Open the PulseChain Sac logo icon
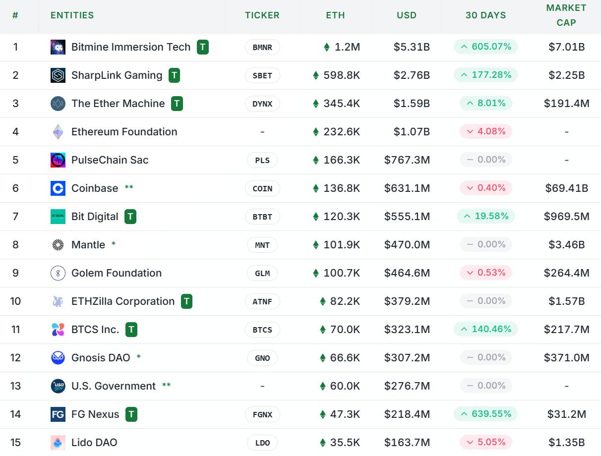601x456 pixels. (58, 160)
